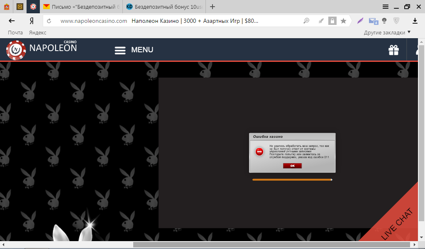
Task: Switch to the Бездепозитный бонус 10usd tab
Action: tap(164, 7)
